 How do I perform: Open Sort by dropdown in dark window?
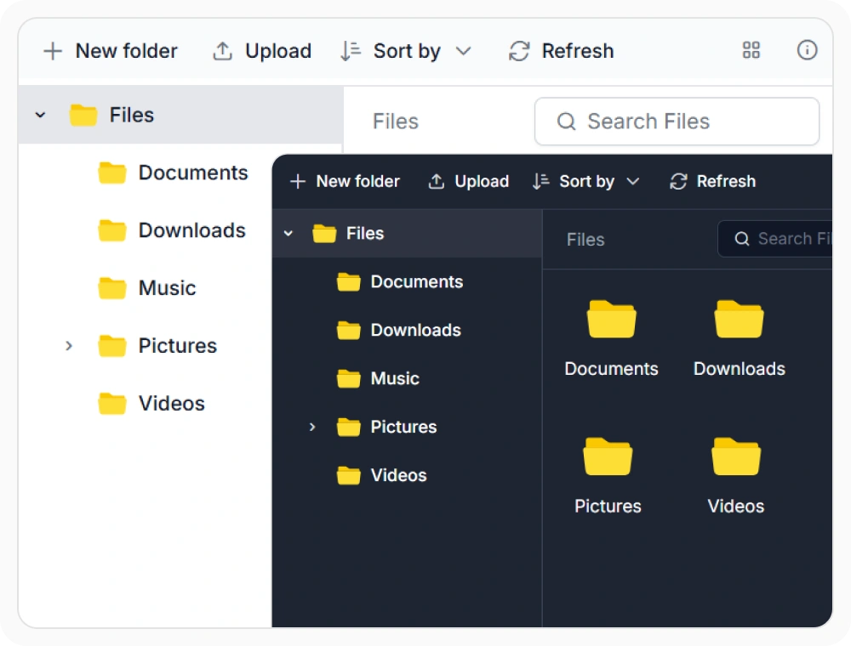586,181
